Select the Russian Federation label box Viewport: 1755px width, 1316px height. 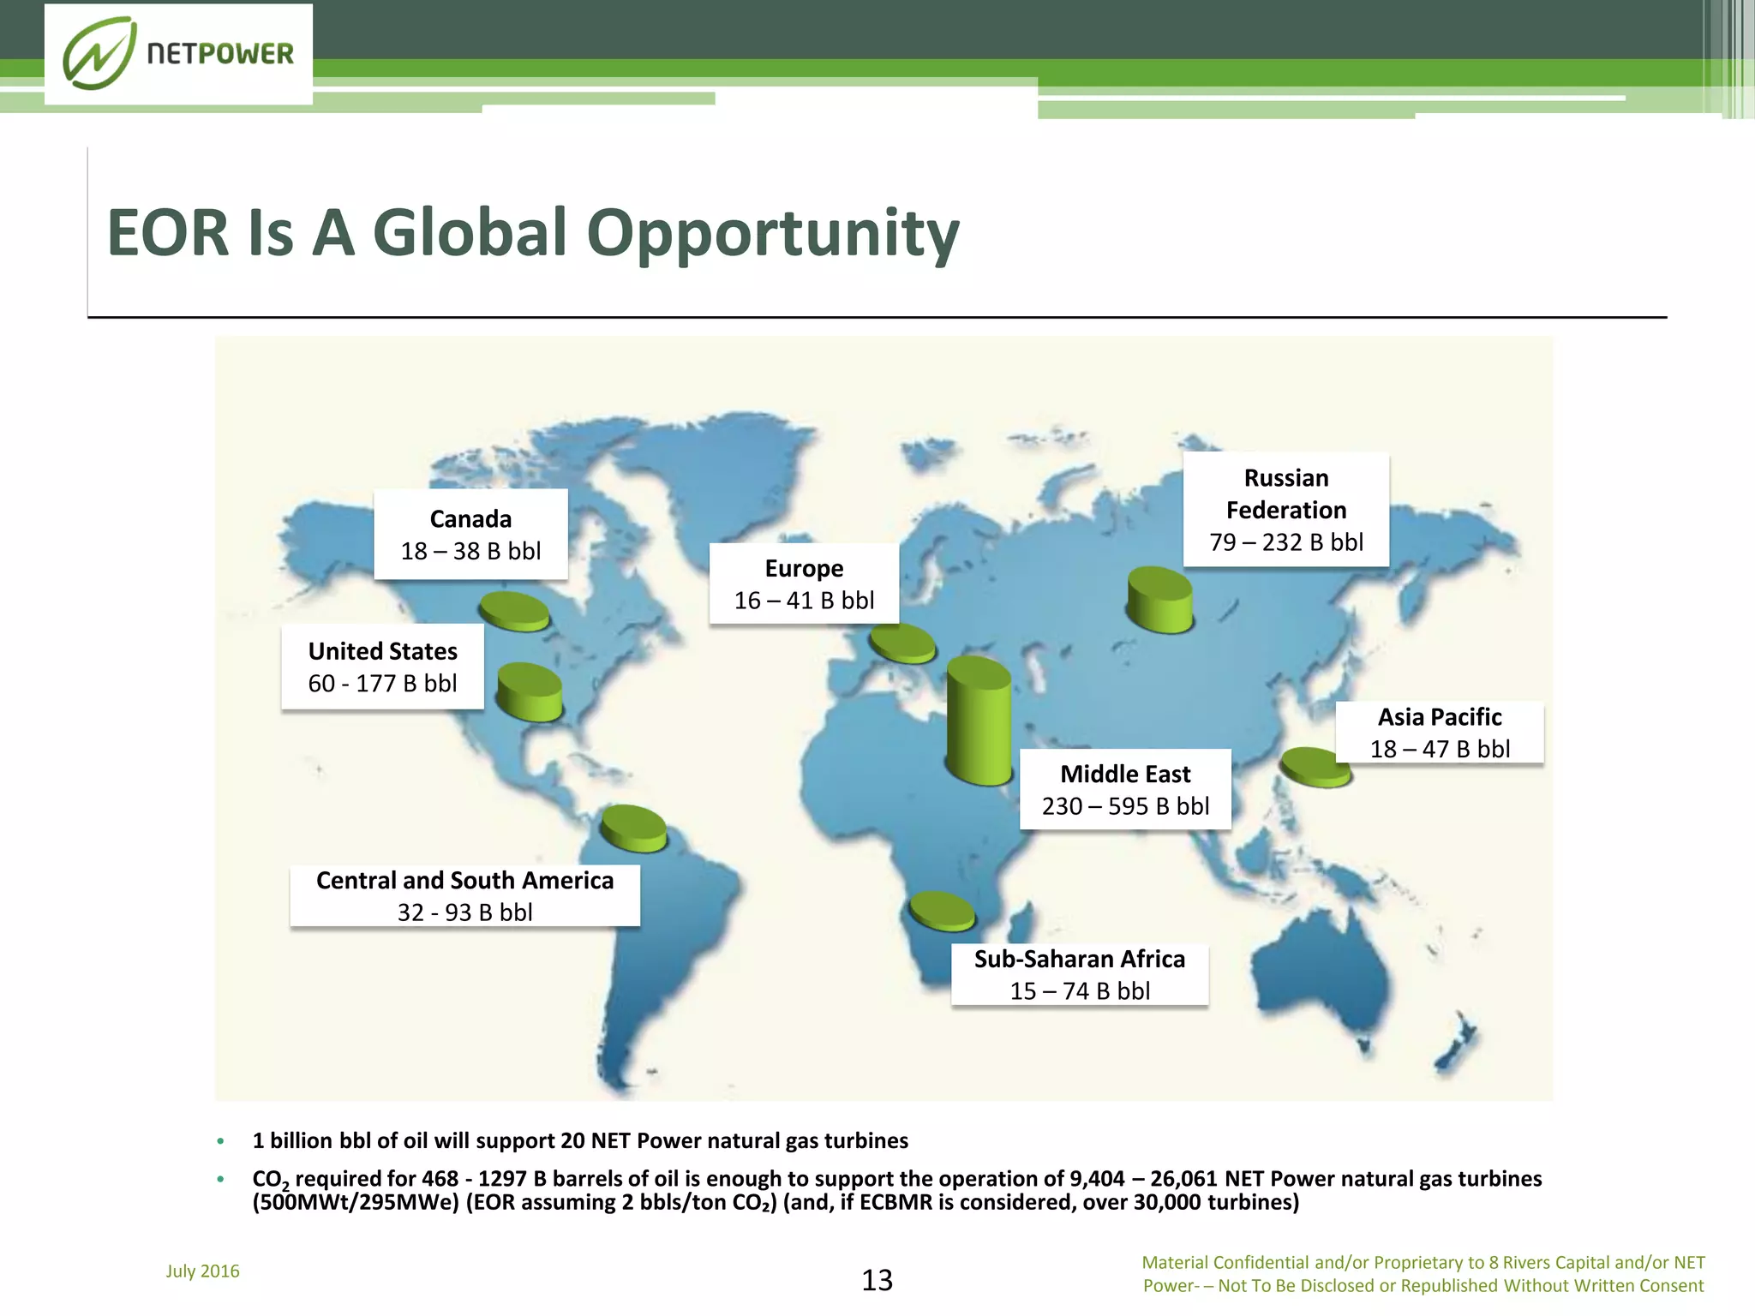tap(1285, 510)
